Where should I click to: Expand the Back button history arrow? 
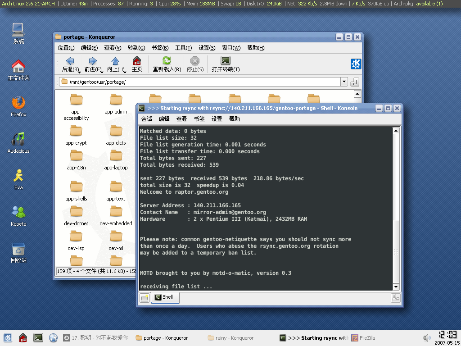point(79,70)
